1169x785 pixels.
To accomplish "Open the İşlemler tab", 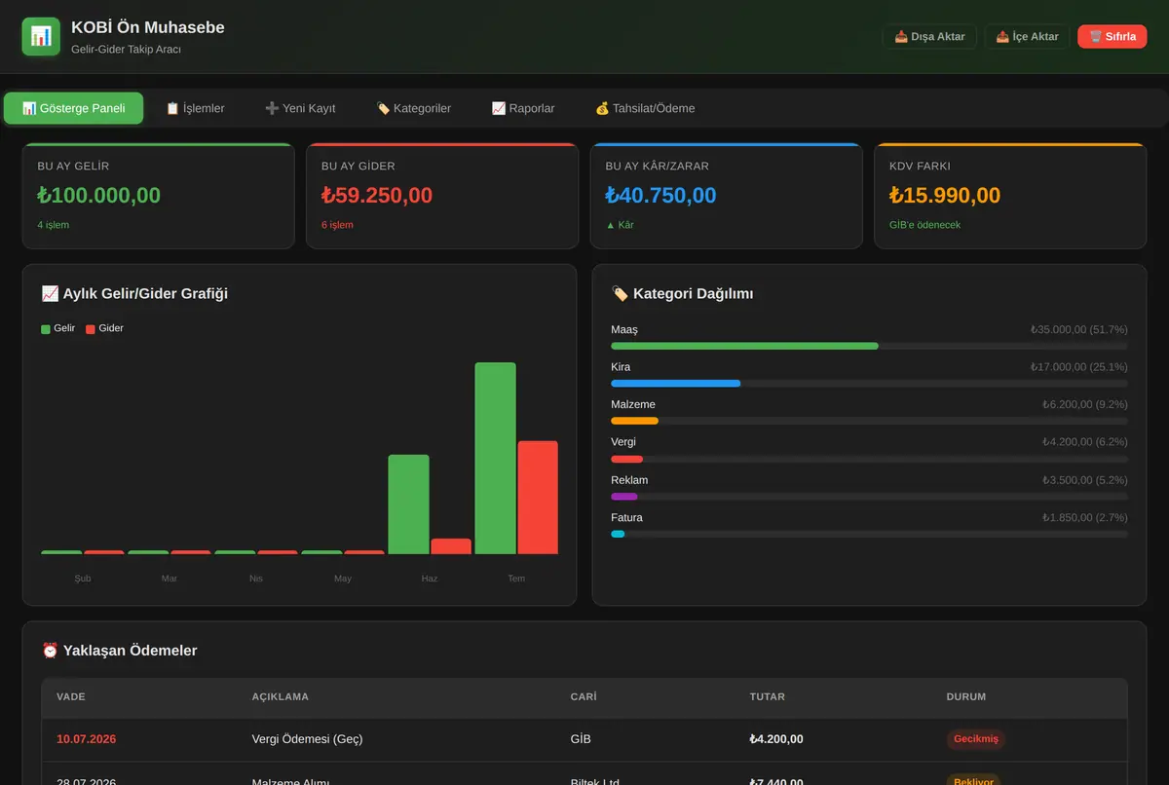I will (195, 108).
